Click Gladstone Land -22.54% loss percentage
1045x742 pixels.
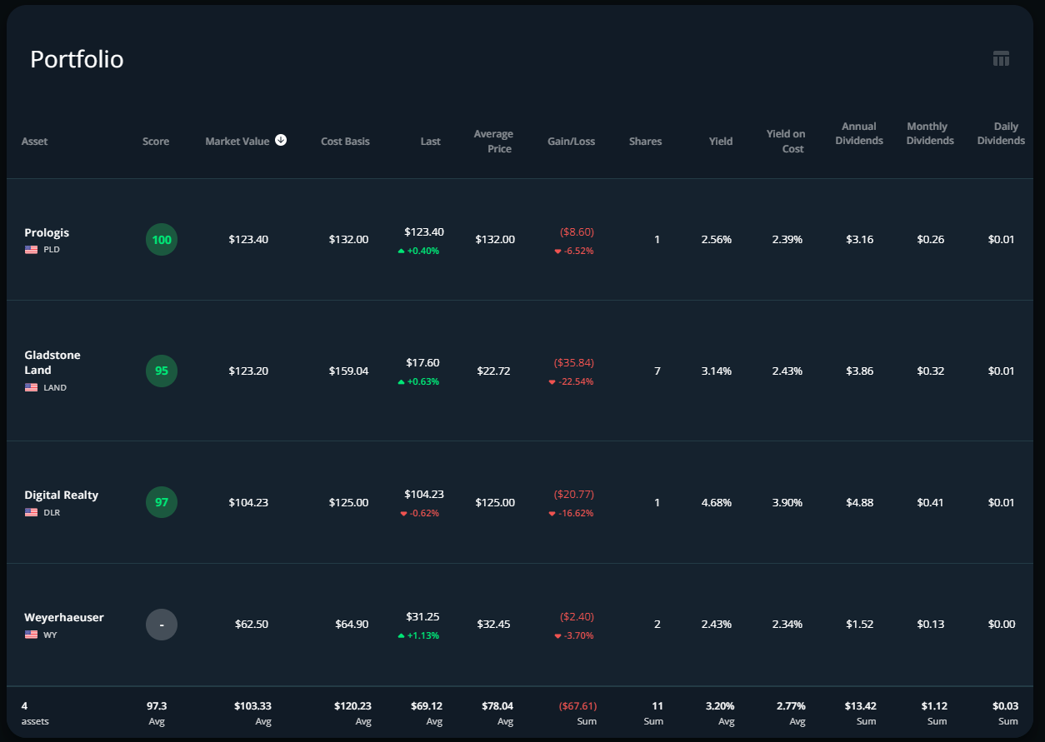[x=571, y=381]
